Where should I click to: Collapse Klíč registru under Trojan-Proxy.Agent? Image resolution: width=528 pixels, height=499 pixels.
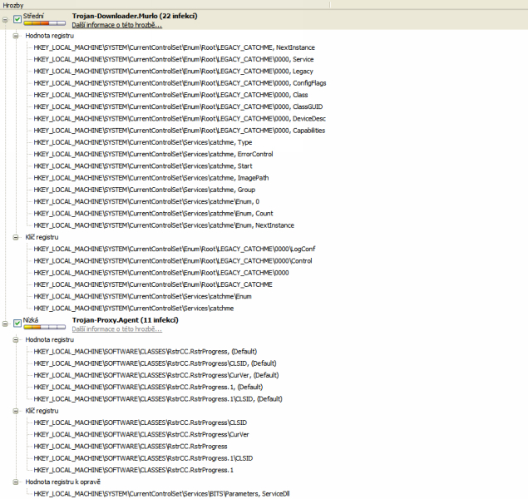click(x=16, y=411)
